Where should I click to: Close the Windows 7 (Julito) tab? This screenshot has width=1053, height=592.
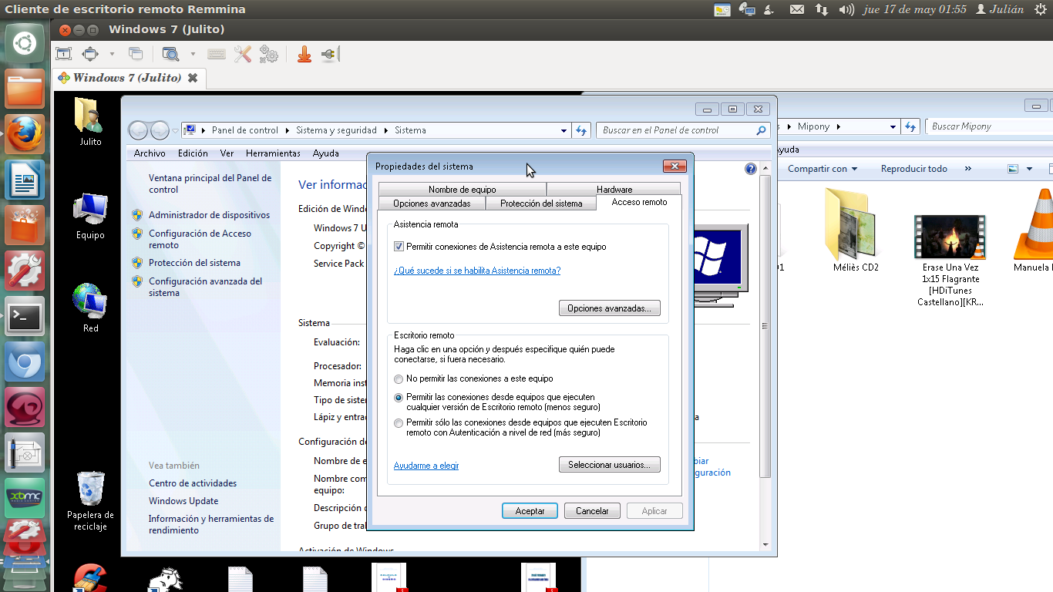coord(193,78)
